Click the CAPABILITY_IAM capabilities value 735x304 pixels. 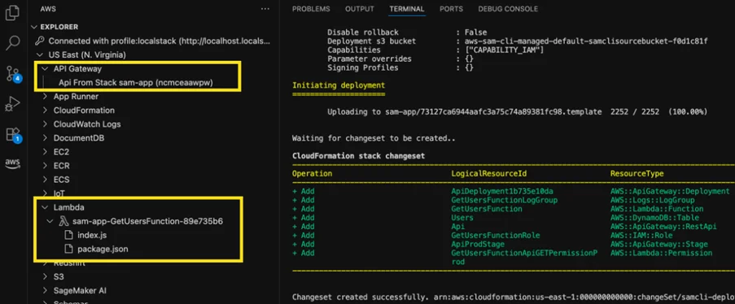pos(504,50)
